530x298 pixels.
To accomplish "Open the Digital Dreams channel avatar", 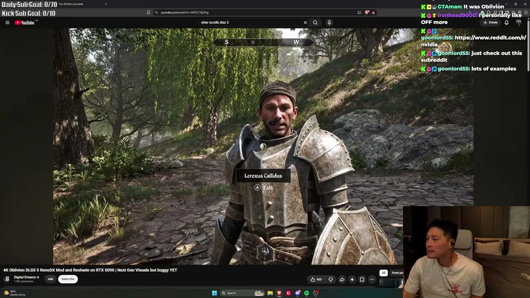I will point(7,279).
